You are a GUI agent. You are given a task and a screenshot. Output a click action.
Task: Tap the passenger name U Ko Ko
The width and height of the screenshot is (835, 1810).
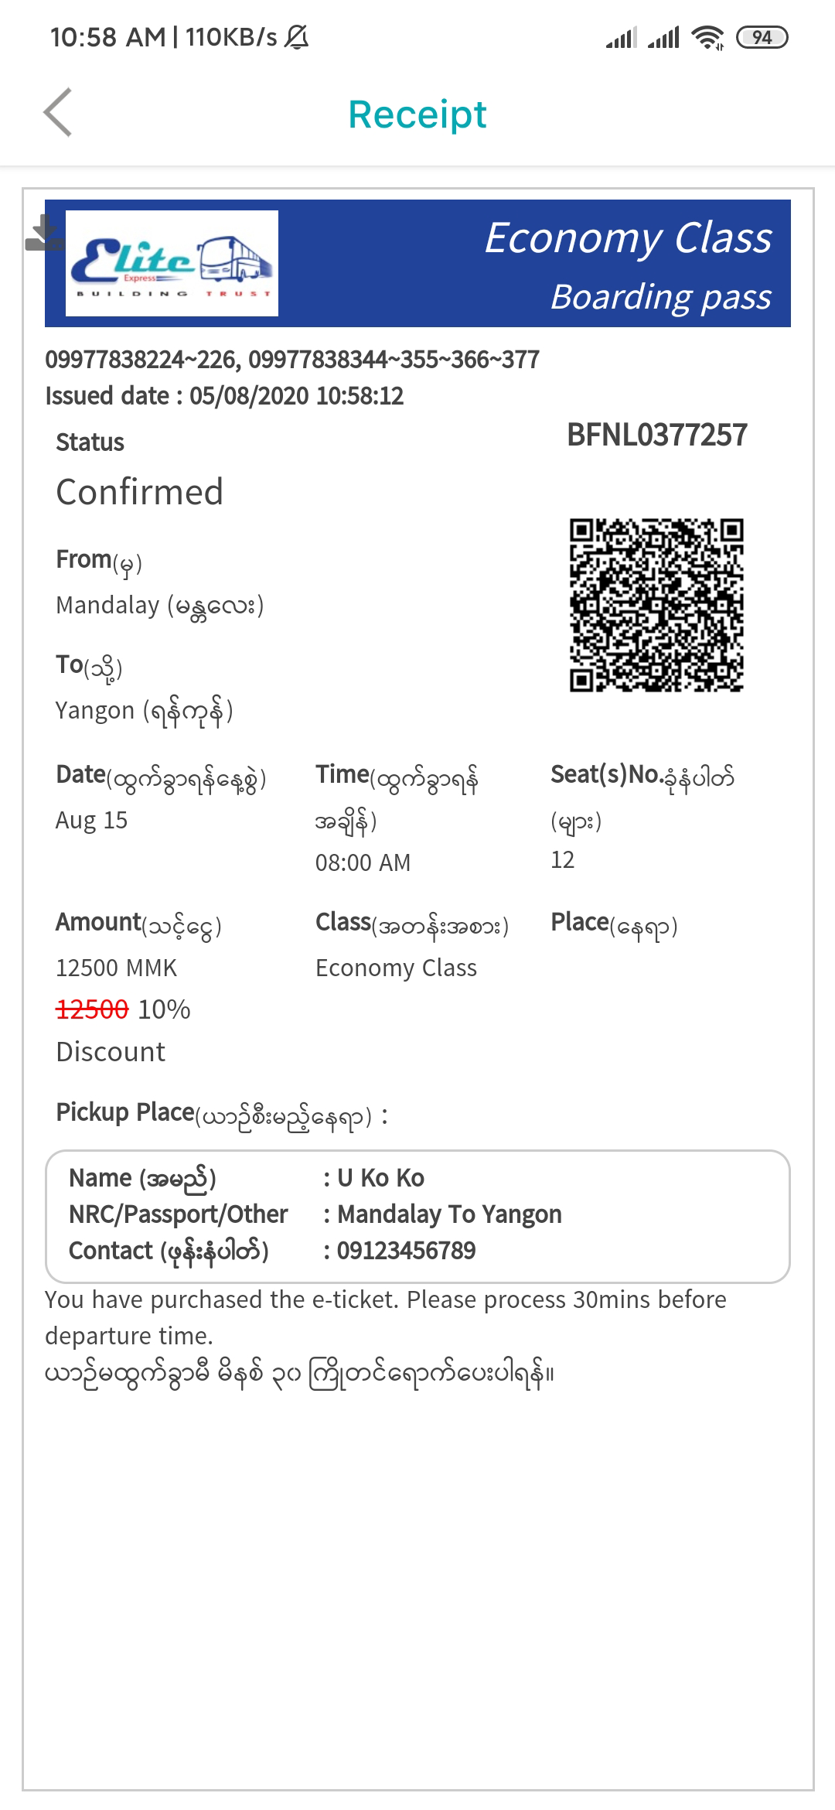point(380,1178)
